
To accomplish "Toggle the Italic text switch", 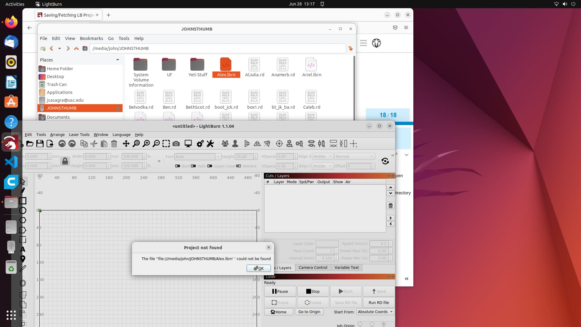I will [x=193, y=166].
